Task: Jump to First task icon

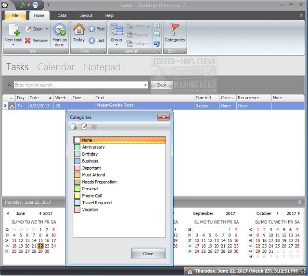Action: [91, 29]
